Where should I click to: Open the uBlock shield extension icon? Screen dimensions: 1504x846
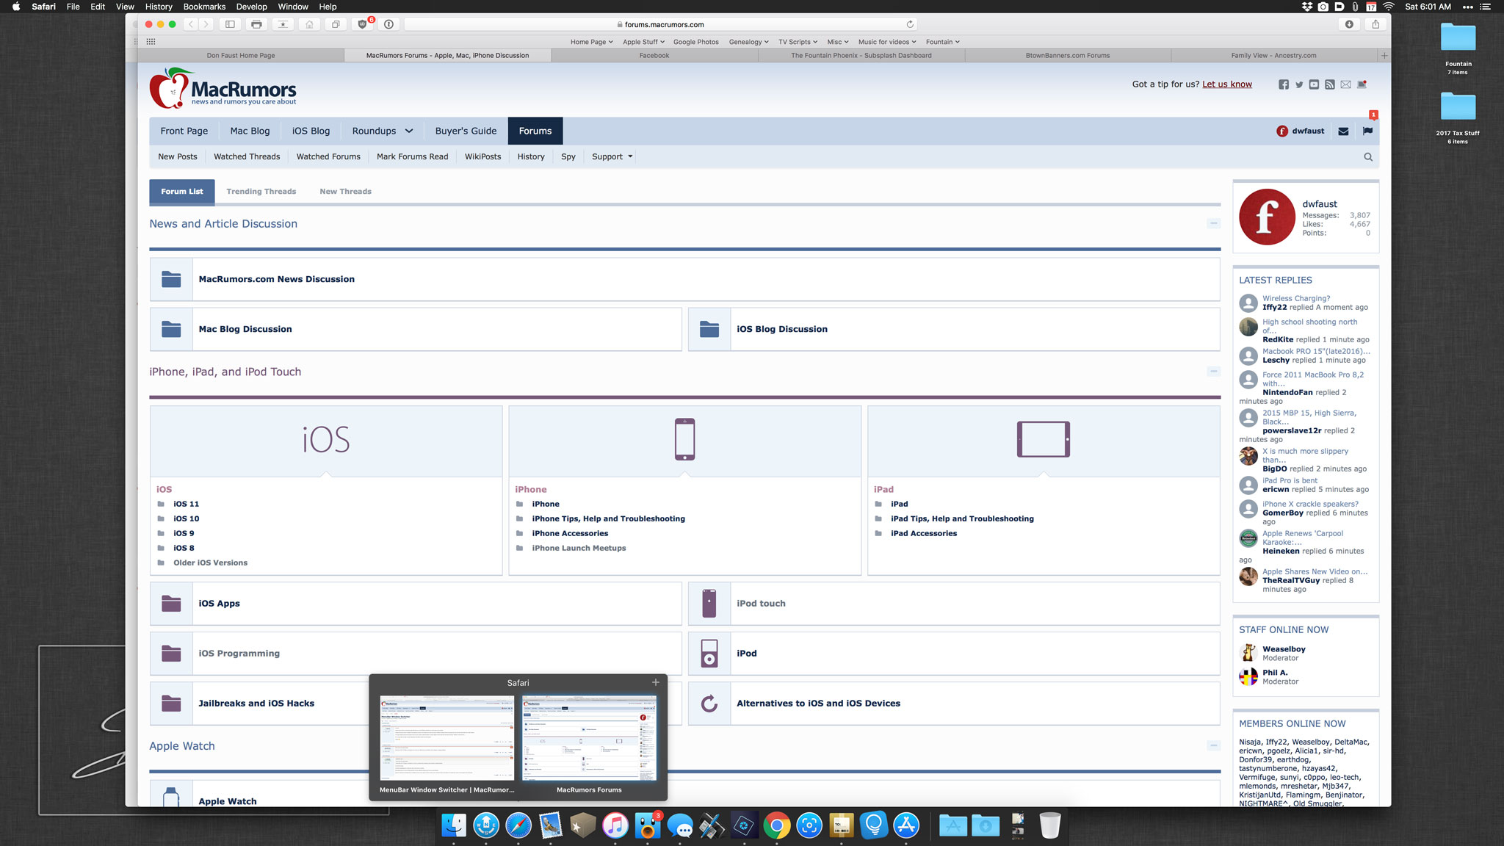363,24
